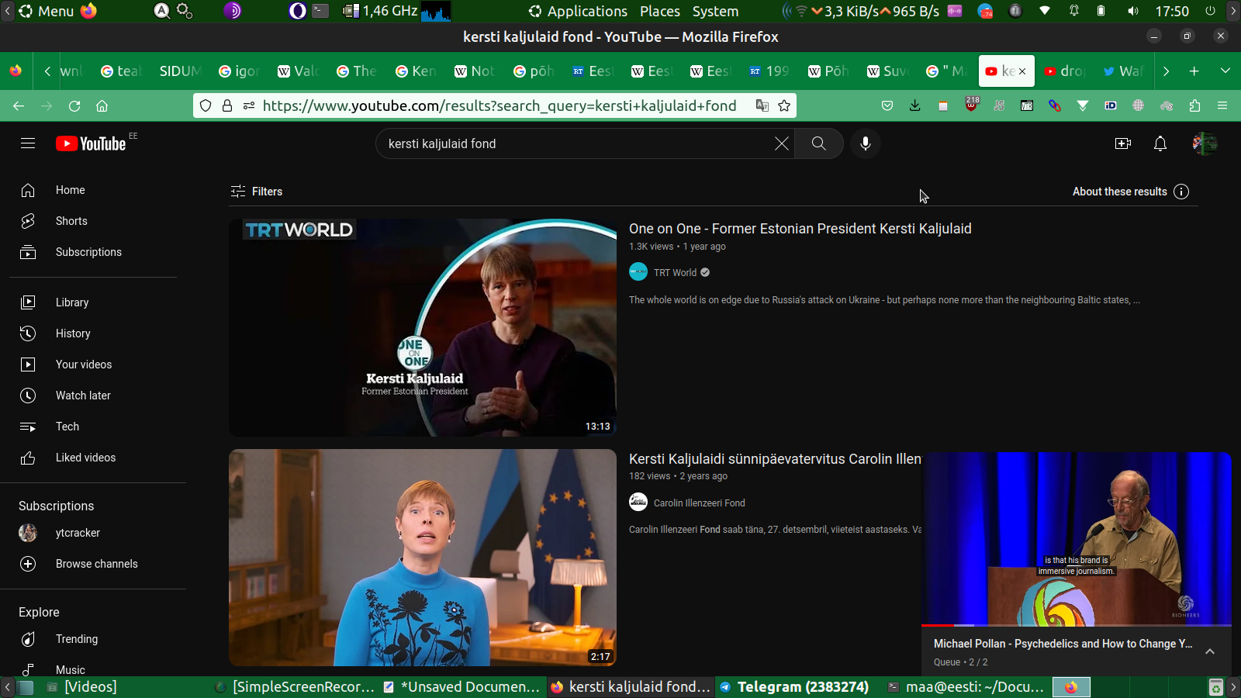Switch to the SIDUM tab
1241x698 pixels.
pyautogui.click(x=180, y=71)
